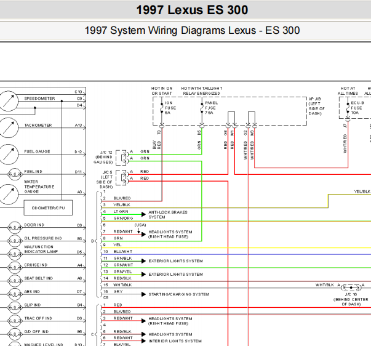Click the SLIP IND label
The image size is (371, 346).
point(33,305)
